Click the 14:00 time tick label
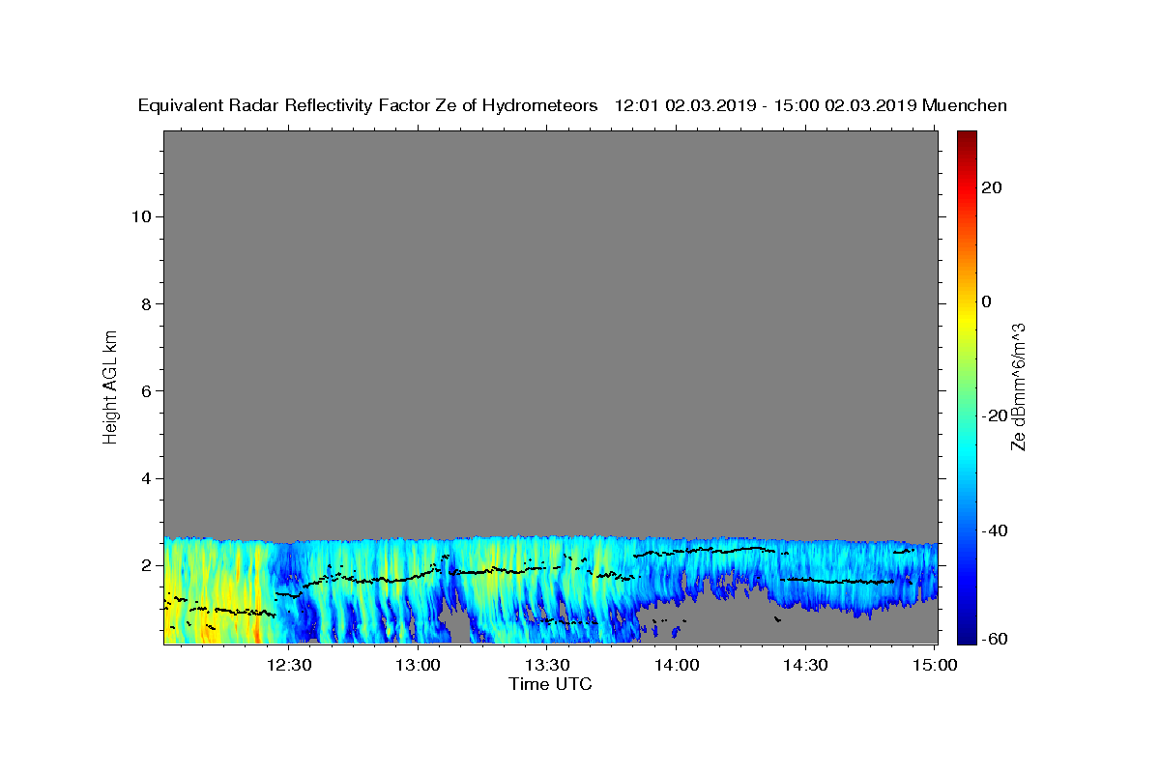Screen dimensions: 1160x773 coord(677,665)
